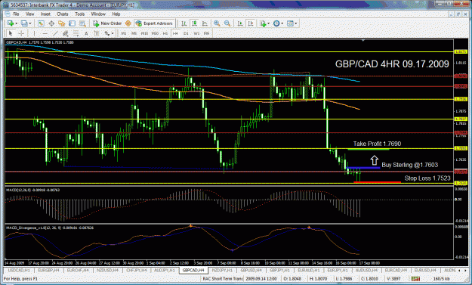
Task: Open the Templates icon
Action: (x=290, y=23)
